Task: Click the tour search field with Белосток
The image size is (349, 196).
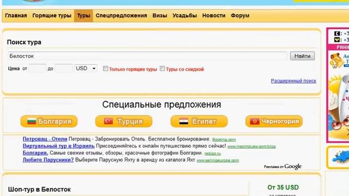Action: pyautogui.click(x=148, y=56)
